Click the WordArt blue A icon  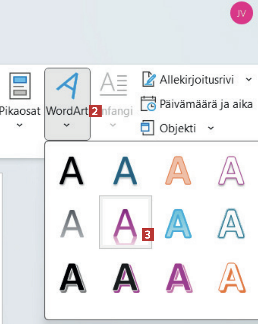[x=67, y=85]
